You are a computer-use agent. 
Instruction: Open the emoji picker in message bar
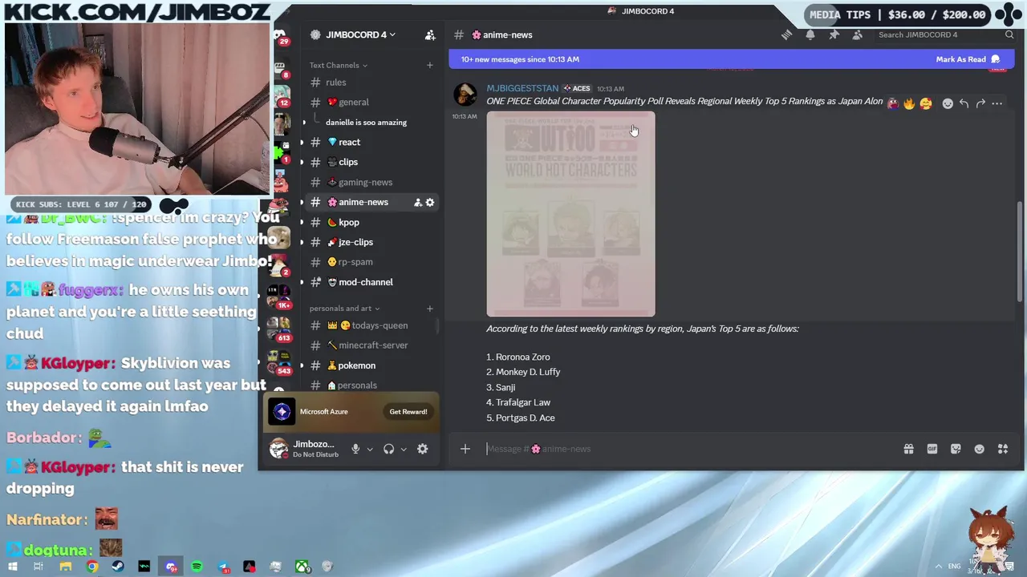tap(979, 449)
